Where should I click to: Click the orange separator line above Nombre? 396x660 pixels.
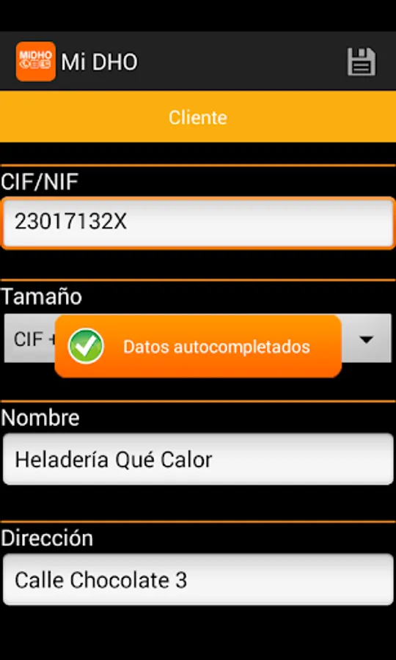pos(198,401)
